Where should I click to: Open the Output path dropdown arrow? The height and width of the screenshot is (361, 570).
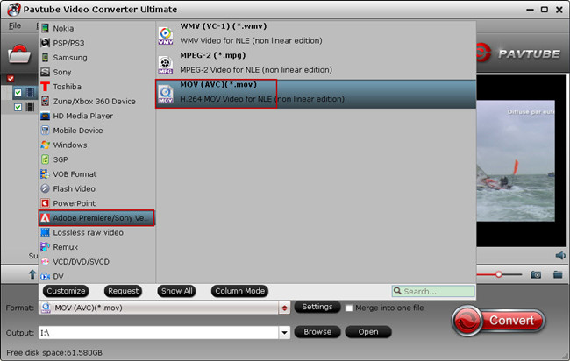(x=284, y=332)
